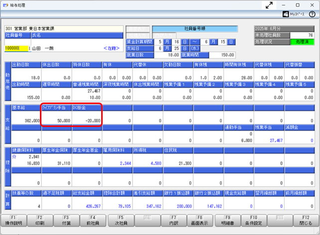Click 総支給金額 value 426,267
The height and width of the screenshot is (235, 320).
(x=93, y=206)
